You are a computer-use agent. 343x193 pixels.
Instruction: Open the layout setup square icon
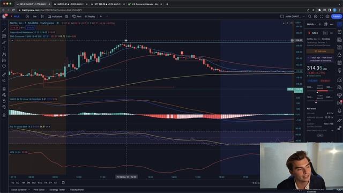(282, 17)
